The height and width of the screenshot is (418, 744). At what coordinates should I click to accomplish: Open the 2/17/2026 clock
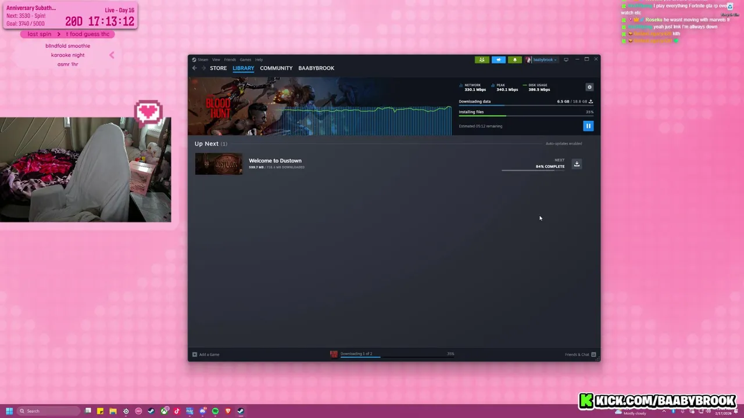(x=723, y=411)
